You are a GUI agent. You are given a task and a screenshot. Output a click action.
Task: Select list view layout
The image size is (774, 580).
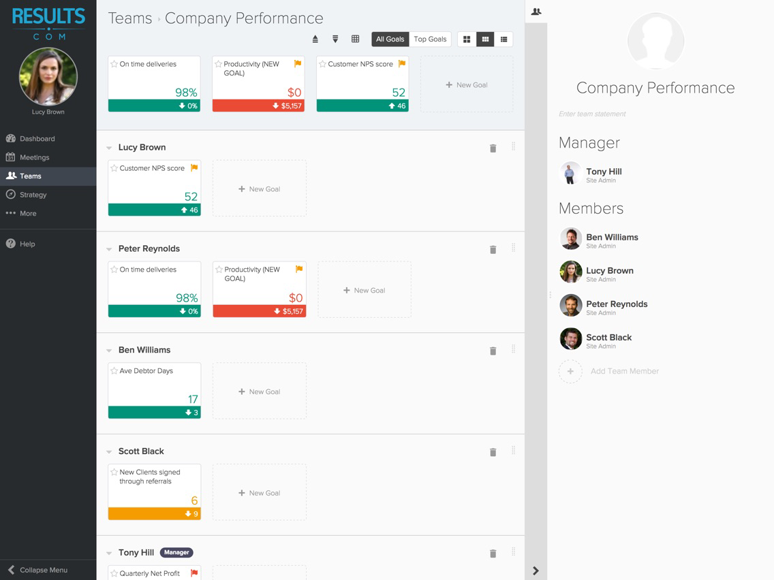(x=504, y=39)
